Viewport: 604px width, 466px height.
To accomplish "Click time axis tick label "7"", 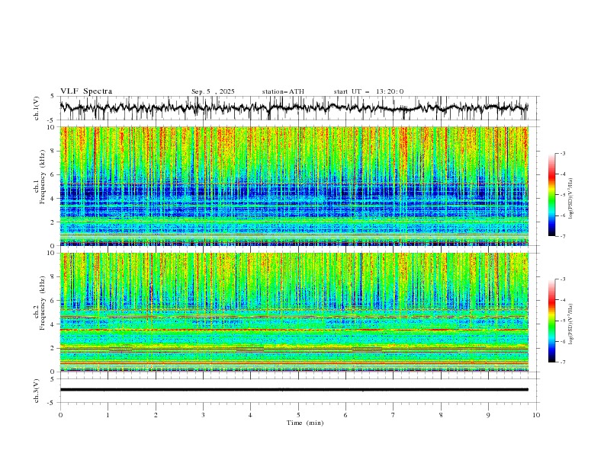I will [394, 415].
